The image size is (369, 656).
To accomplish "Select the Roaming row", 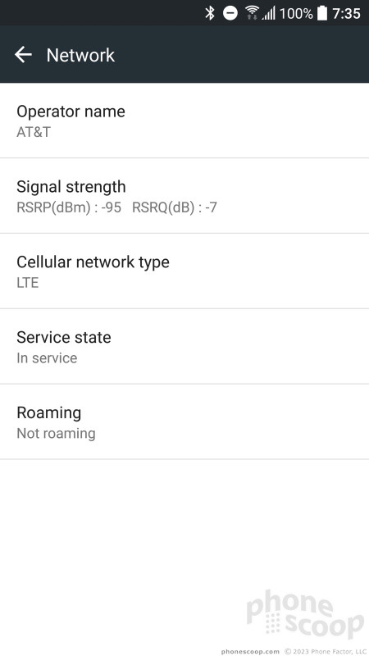I will tap(184, 421).
